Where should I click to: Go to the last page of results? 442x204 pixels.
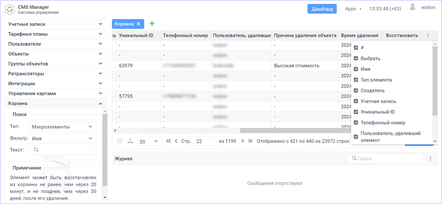tap(250, 141)
